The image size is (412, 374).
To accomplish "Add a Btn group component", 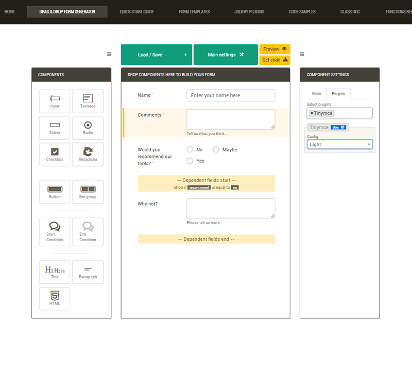I will click(x=88, y=192).
